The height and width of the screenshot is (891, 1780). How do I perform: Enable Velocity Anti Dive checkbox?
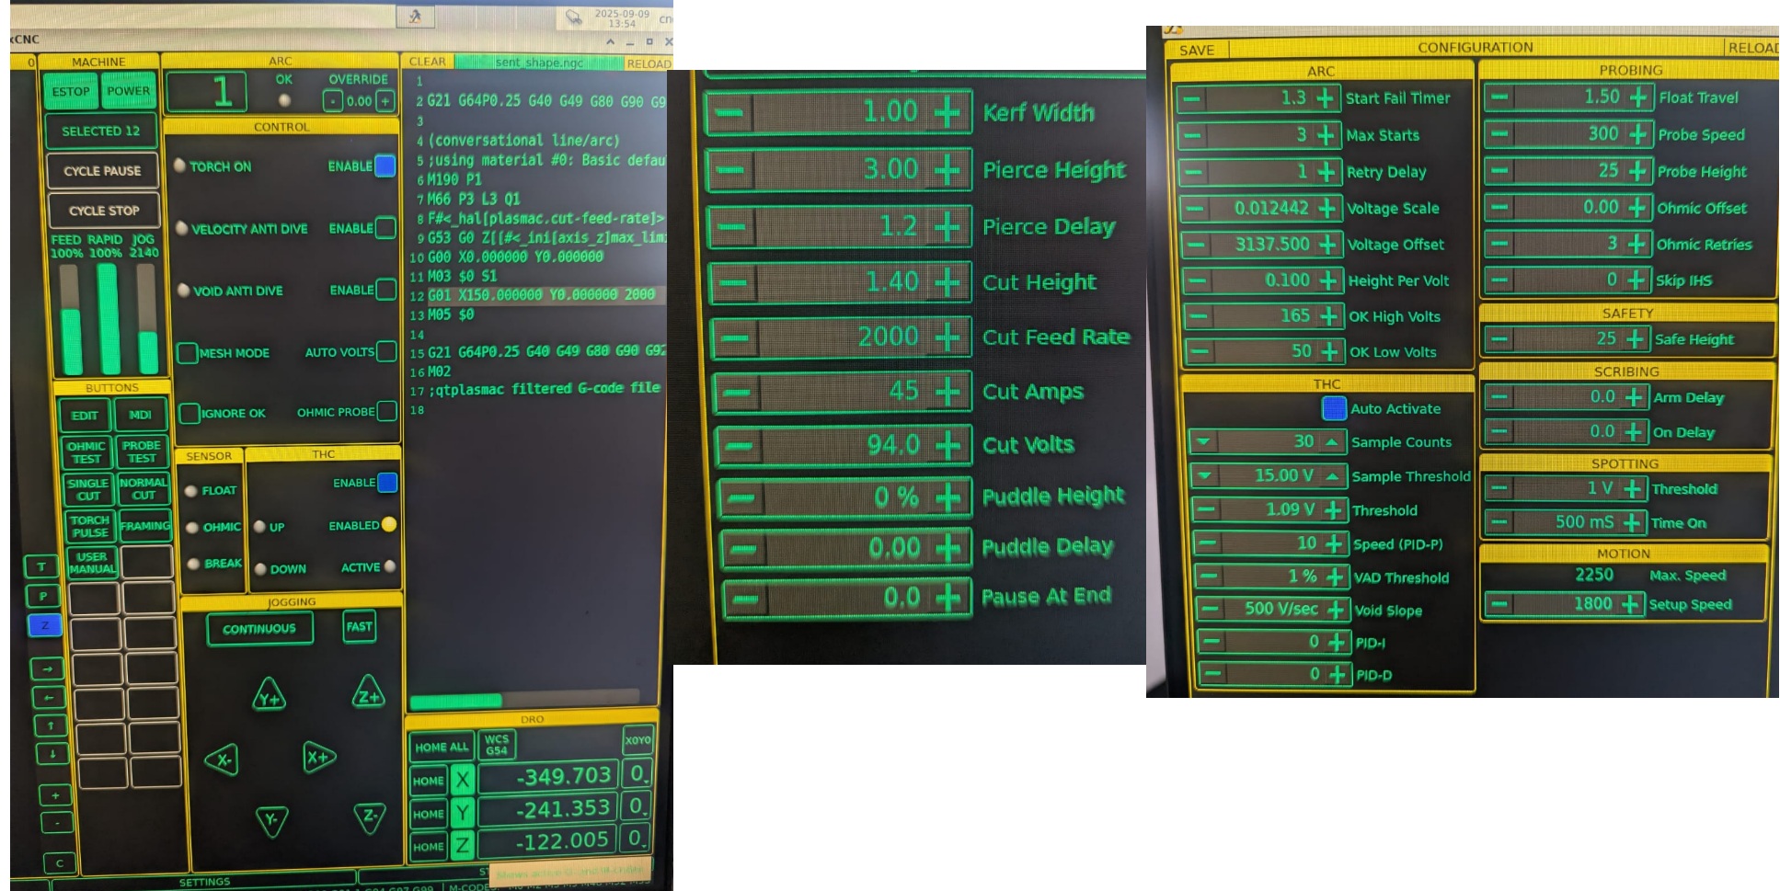[x=386, y=228]
